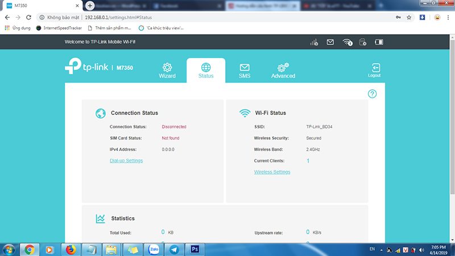Click the 0.0.0.0 IPv4 address
This screenshot has height=256, width=455.
click(x=168, y=149)
